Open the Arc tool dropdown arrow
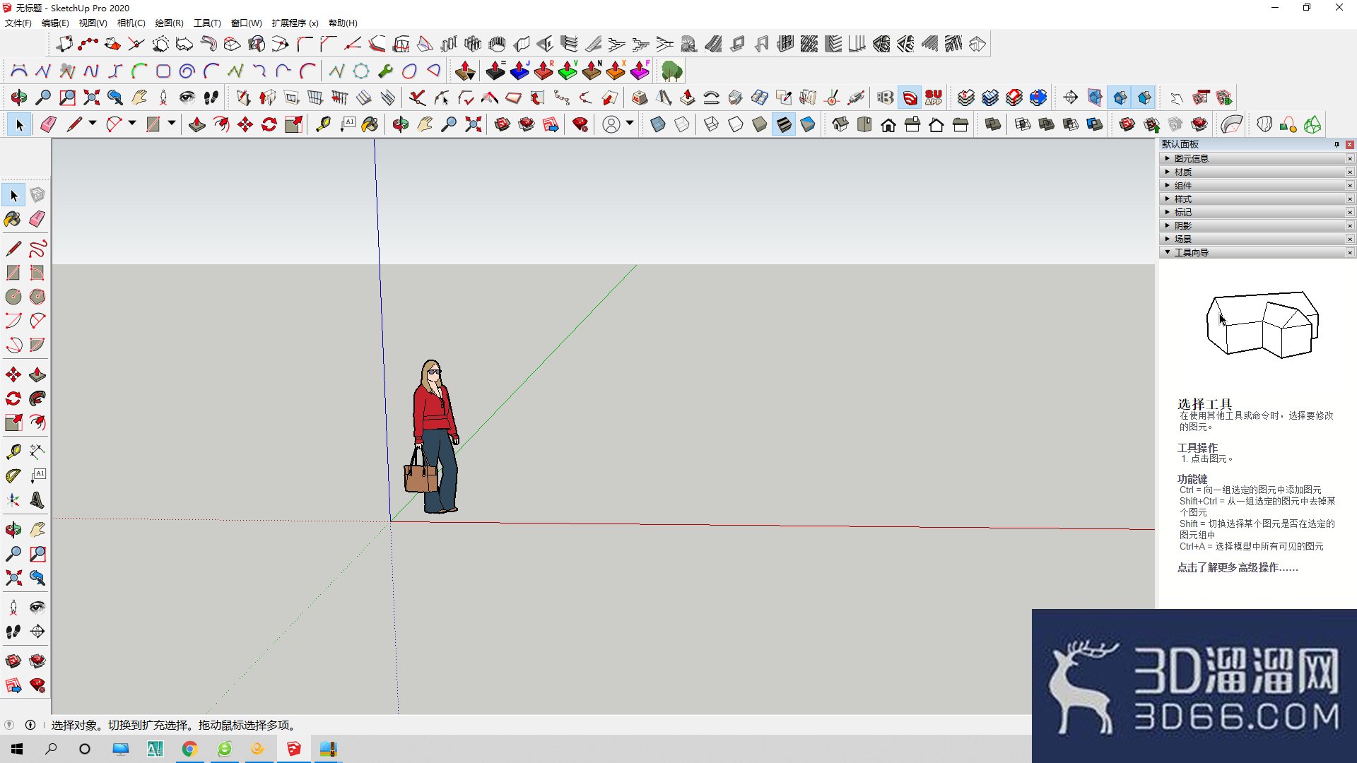 (132, 124)
